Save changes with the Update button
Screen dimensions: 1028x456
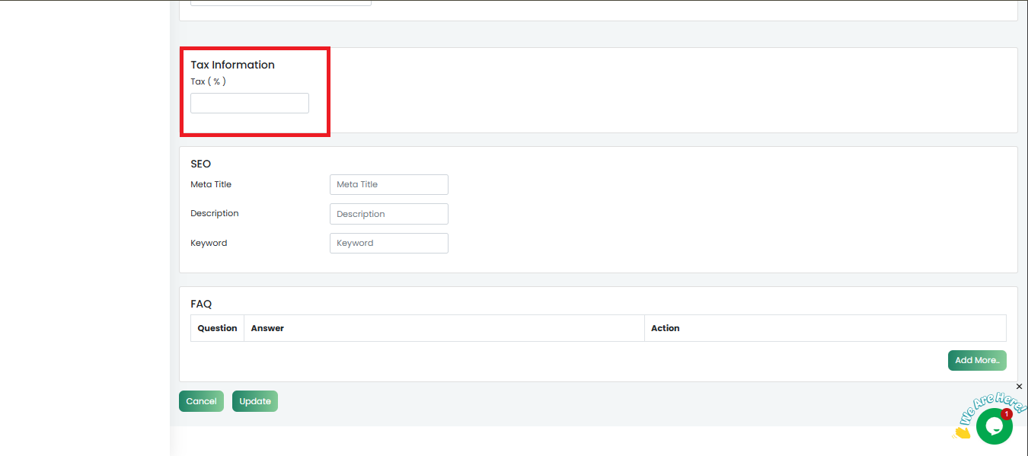(255, 401)
